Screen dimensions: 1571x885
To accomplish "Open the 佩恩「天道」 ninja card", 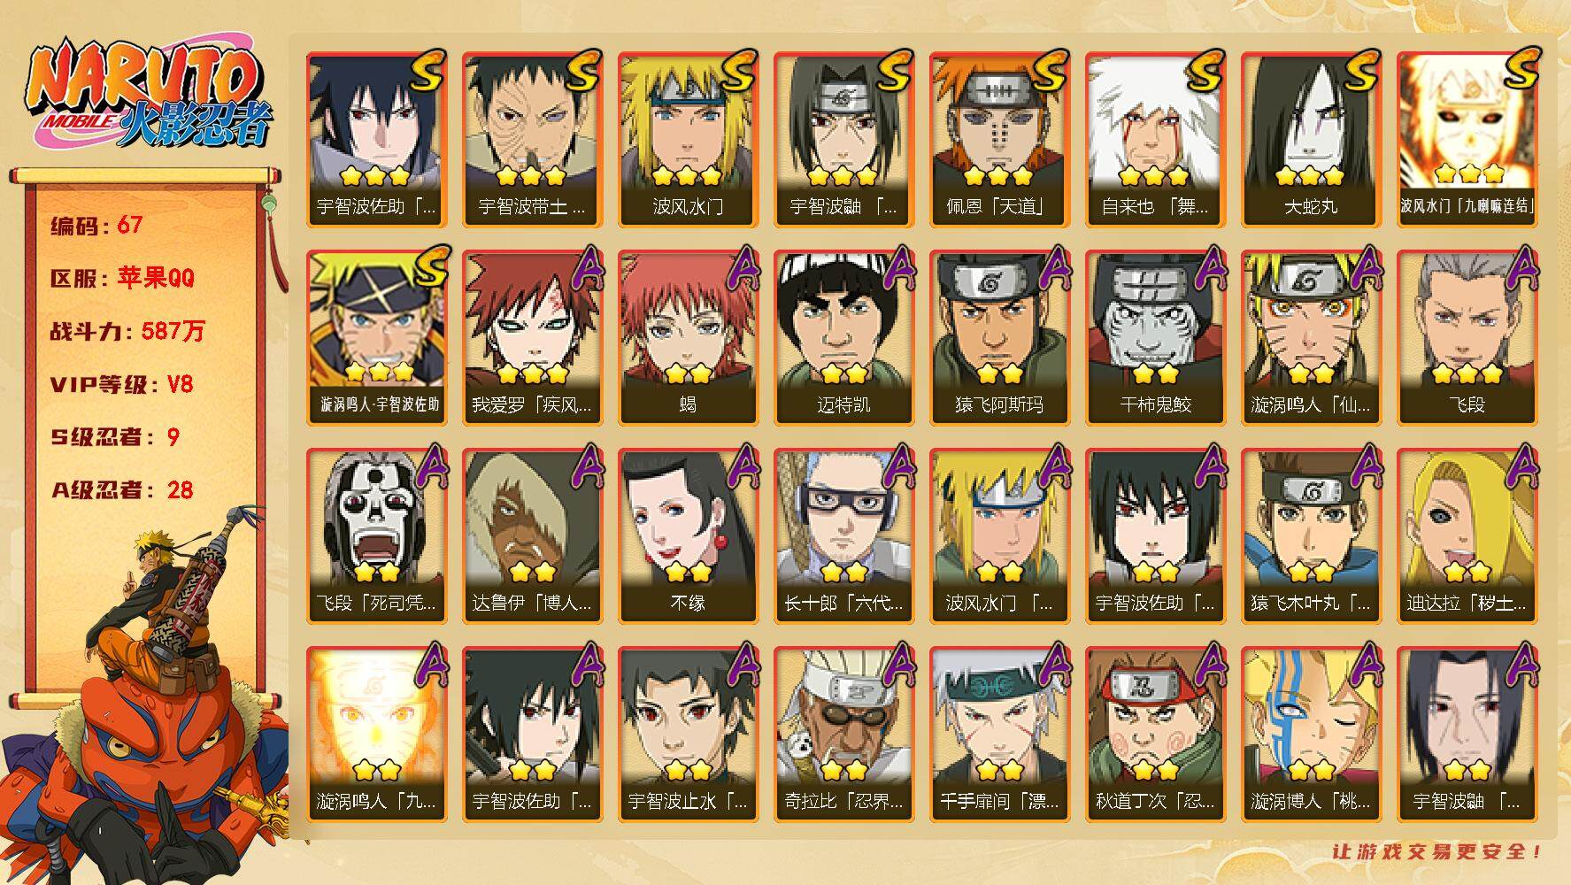I will (x=999, y=140).
